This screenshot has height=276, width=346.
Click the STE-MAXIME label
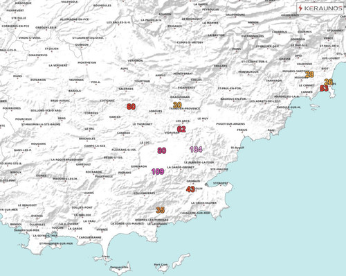219,169
